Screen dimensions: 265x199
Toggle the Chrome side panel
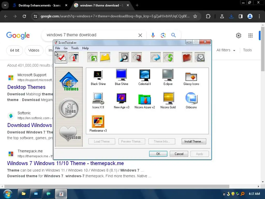pyautogui.click(x=240, y=16)
